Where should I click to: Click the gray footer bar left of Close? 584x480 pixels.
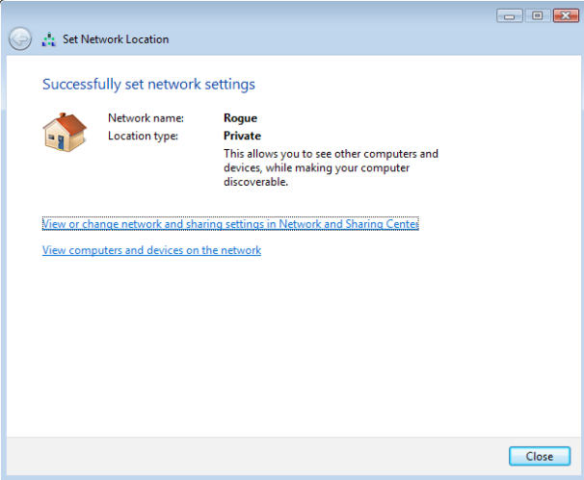[251, 456]
